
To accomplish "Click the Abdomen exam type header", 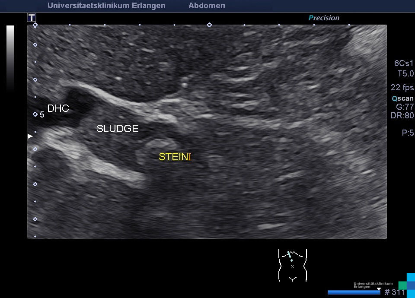I will (207, 6).
